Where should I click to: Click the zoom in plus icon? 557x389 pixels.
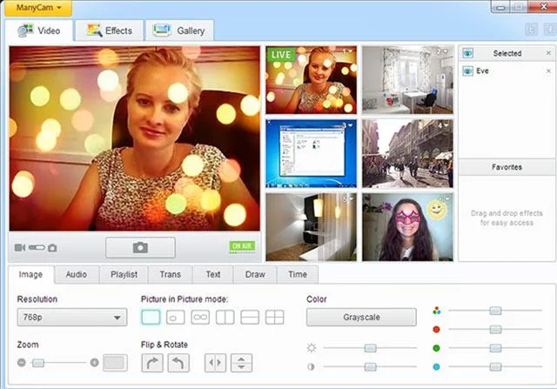[x=94, y=363]
